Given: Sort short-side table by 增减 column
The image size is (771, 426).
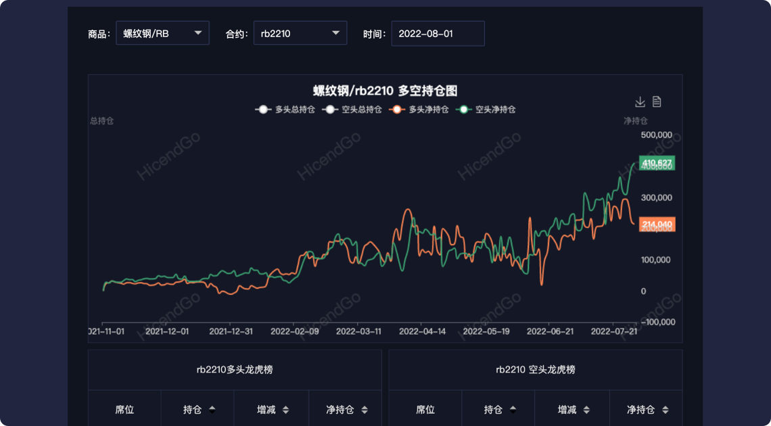Looking at the screenshot, I should [586, 409].
